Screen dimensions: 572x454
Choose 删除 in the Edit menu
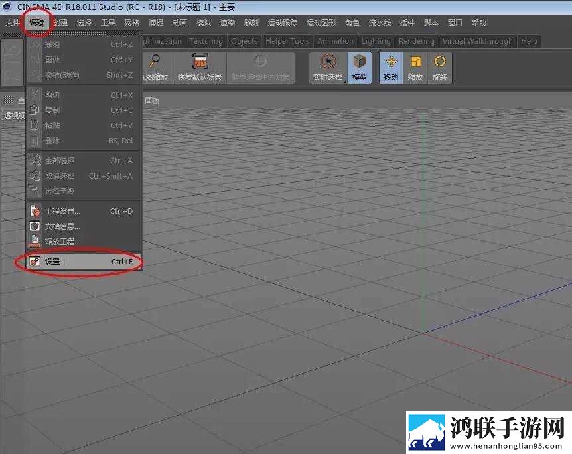[x=84, y=141]
